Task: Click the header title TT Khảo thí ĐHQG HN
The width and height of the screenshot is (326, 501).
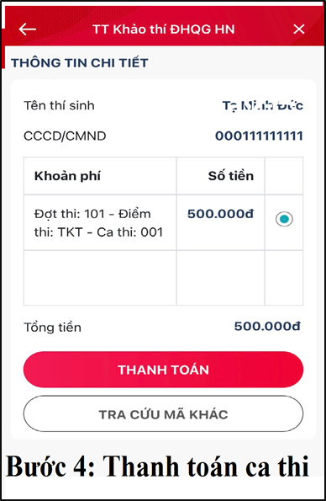Action: click(x=164, y=29)
